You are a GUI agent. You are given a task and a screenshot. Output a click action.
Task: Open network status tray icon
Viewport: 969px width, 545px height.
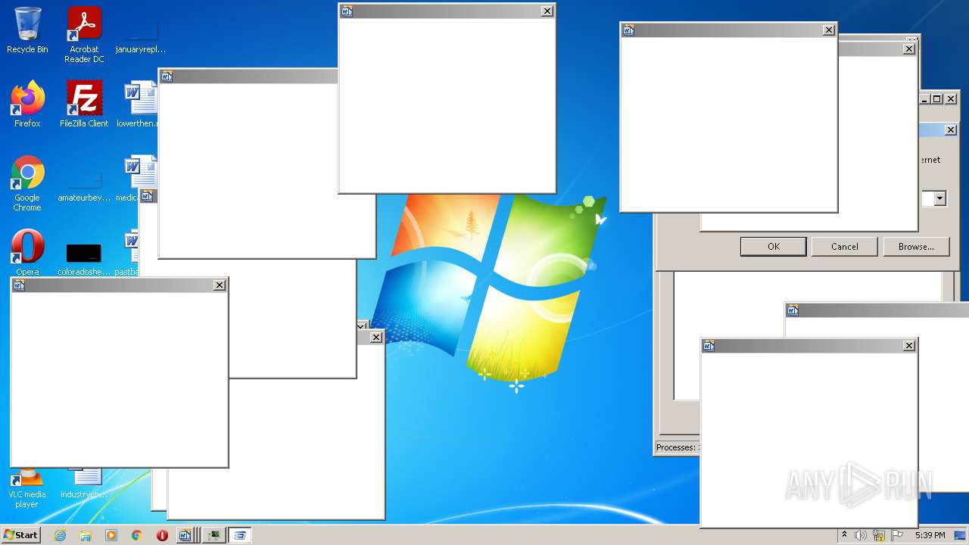coord(879,535)
